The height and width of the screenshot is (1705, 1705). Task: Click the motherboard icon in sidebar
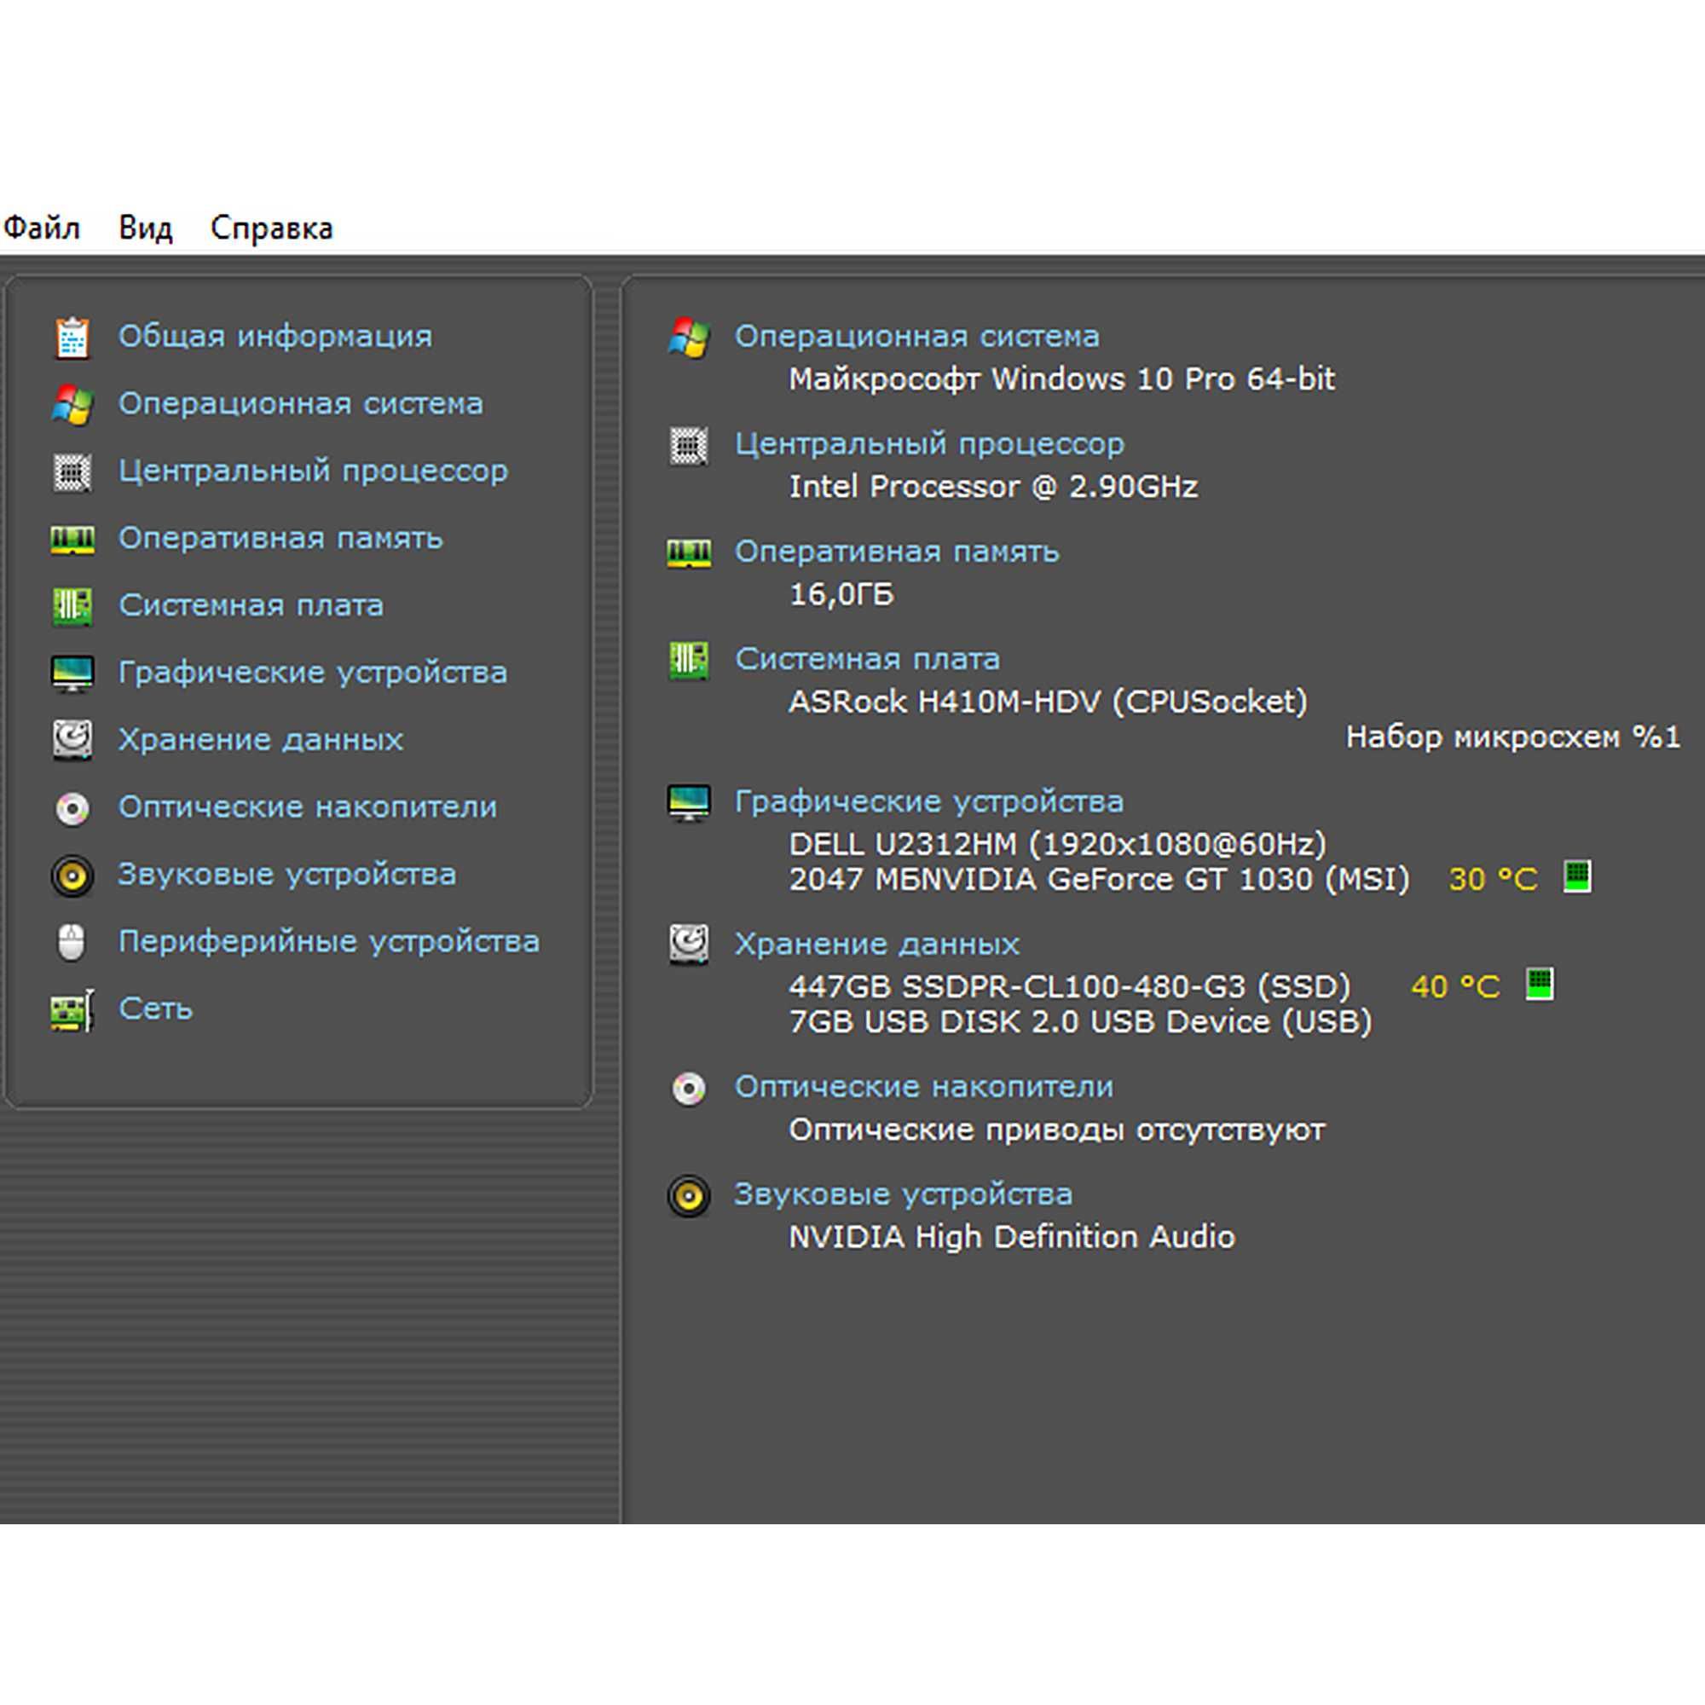click(x=72, y=606)
